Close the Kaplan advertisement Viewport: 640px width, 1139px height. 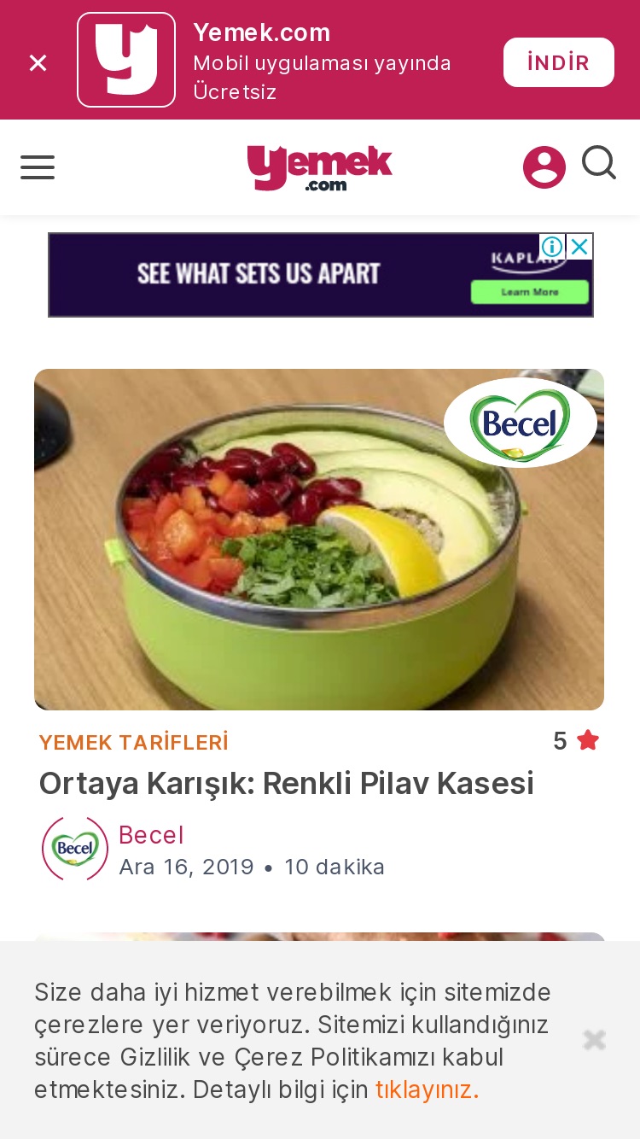pos(579,247)
